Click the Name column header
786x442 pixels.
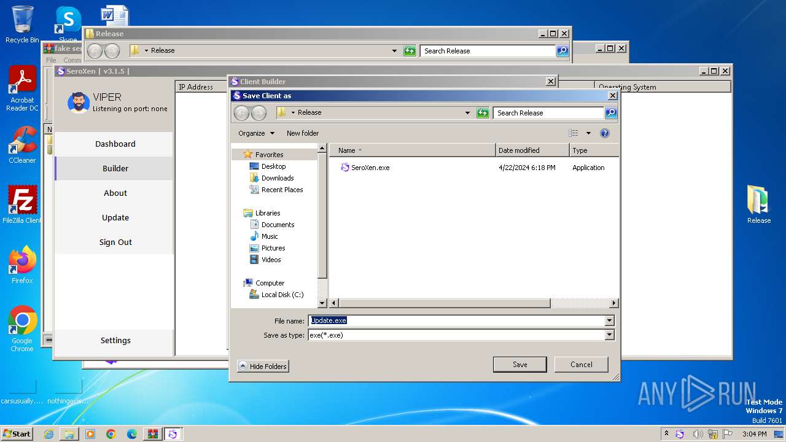(412, 150)
